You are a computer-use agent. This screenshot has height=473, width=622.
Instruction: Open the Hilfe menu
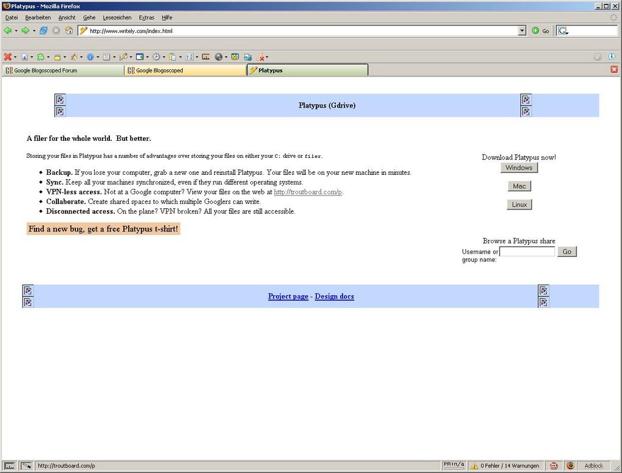pos(167,18)
